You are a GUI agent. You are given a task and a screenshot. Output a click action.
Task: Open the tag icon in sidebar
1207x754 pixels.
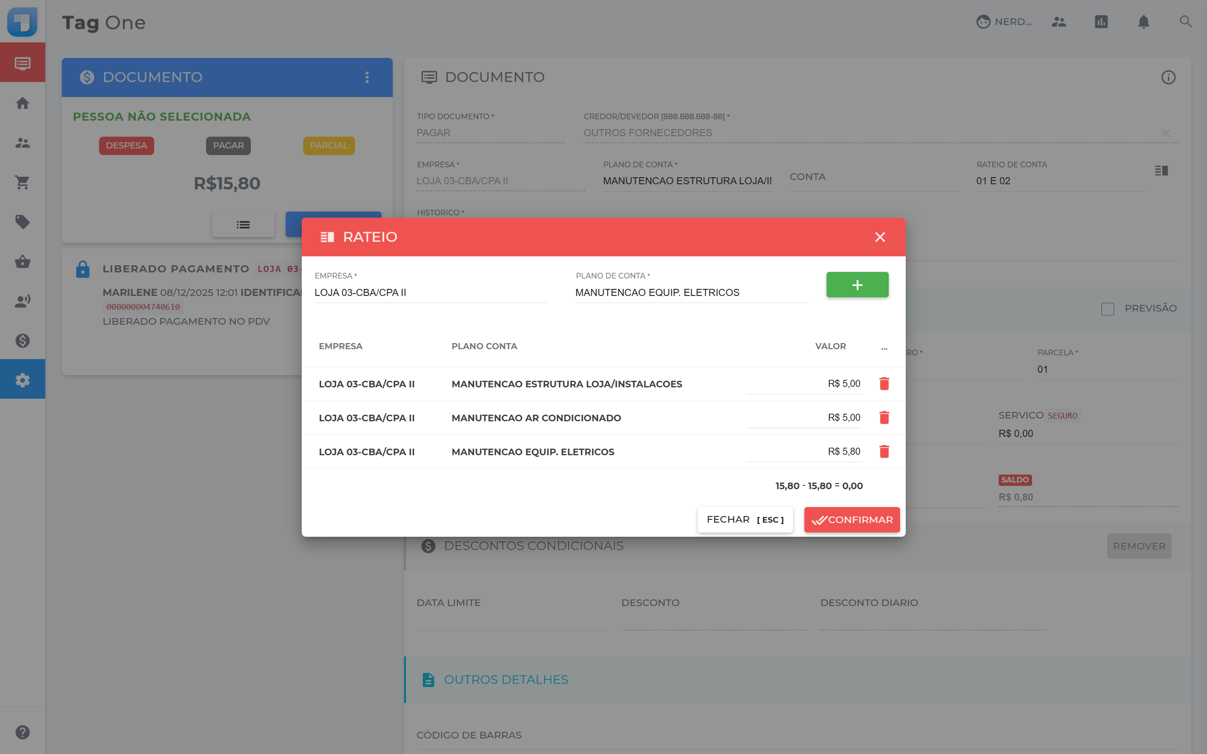tap(23, 221)
